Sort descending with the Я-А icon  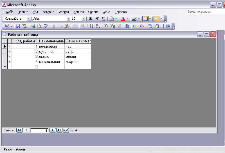click(98, 26)
